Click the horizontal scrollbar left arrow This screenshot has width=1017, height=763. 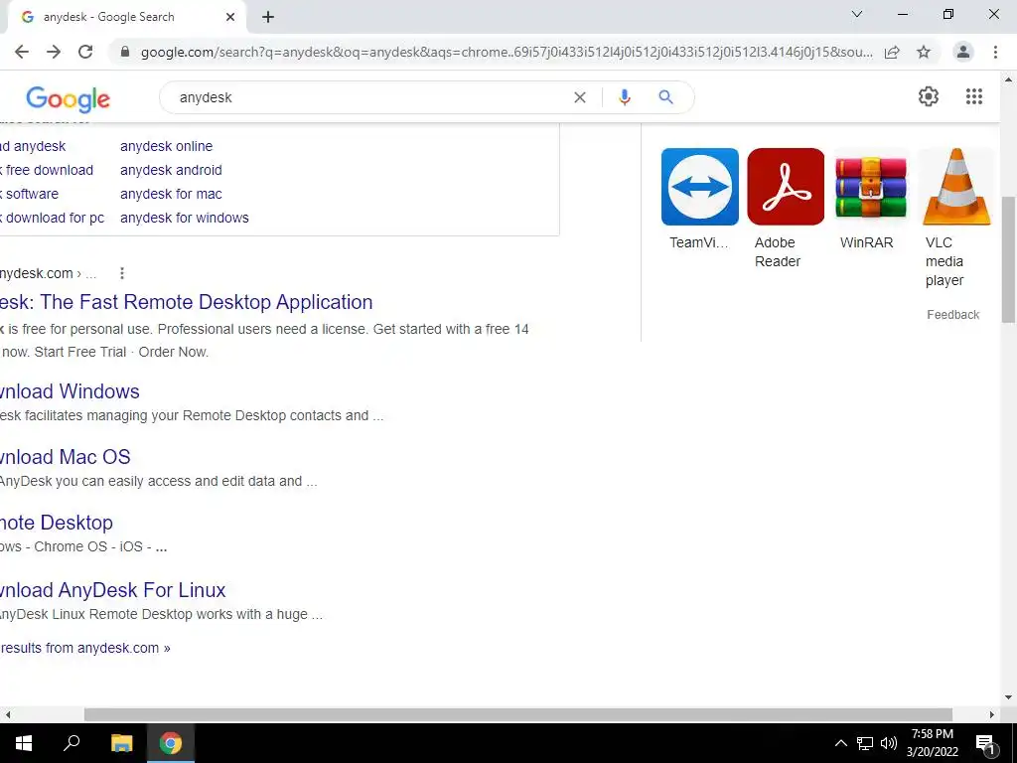7,714
